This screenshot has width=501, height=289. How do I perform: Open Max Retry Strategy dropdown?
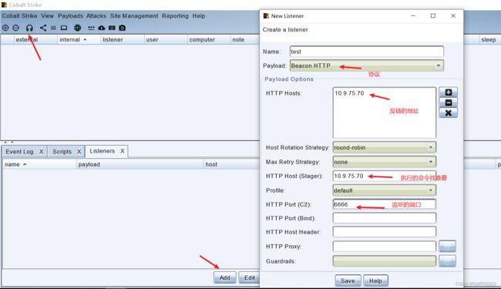[384, 162]
